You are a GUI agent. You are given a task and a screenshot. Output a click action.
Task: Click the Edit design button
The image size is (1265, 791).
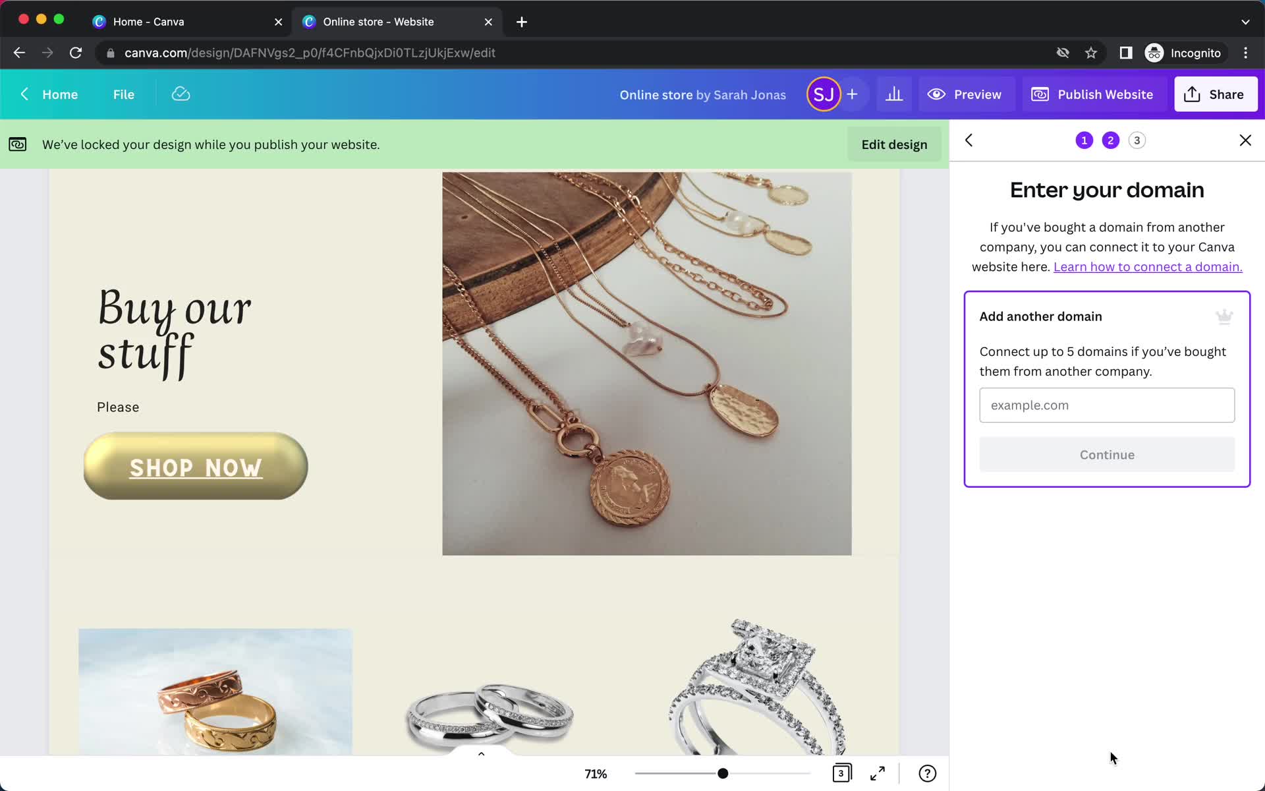[x=894, y=144]
